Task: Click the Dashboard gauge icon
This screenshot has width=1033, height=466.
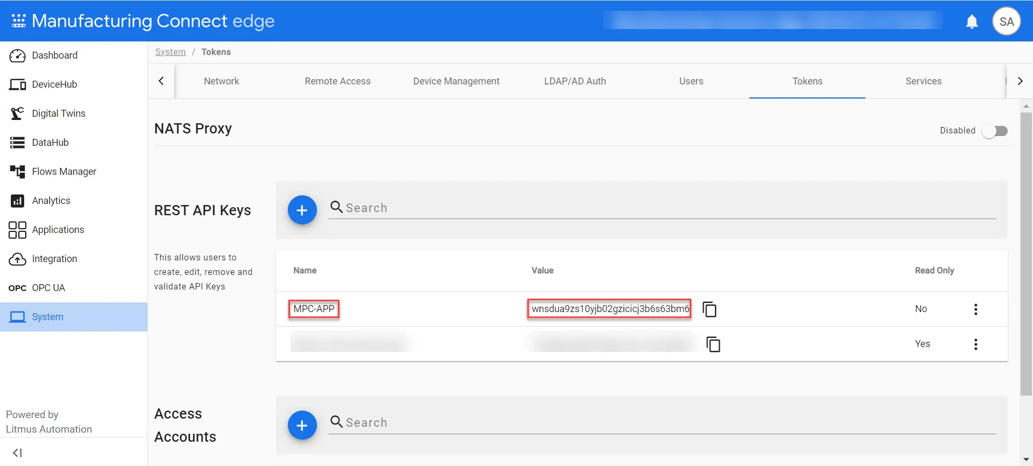Action: [x=17, y=55]
